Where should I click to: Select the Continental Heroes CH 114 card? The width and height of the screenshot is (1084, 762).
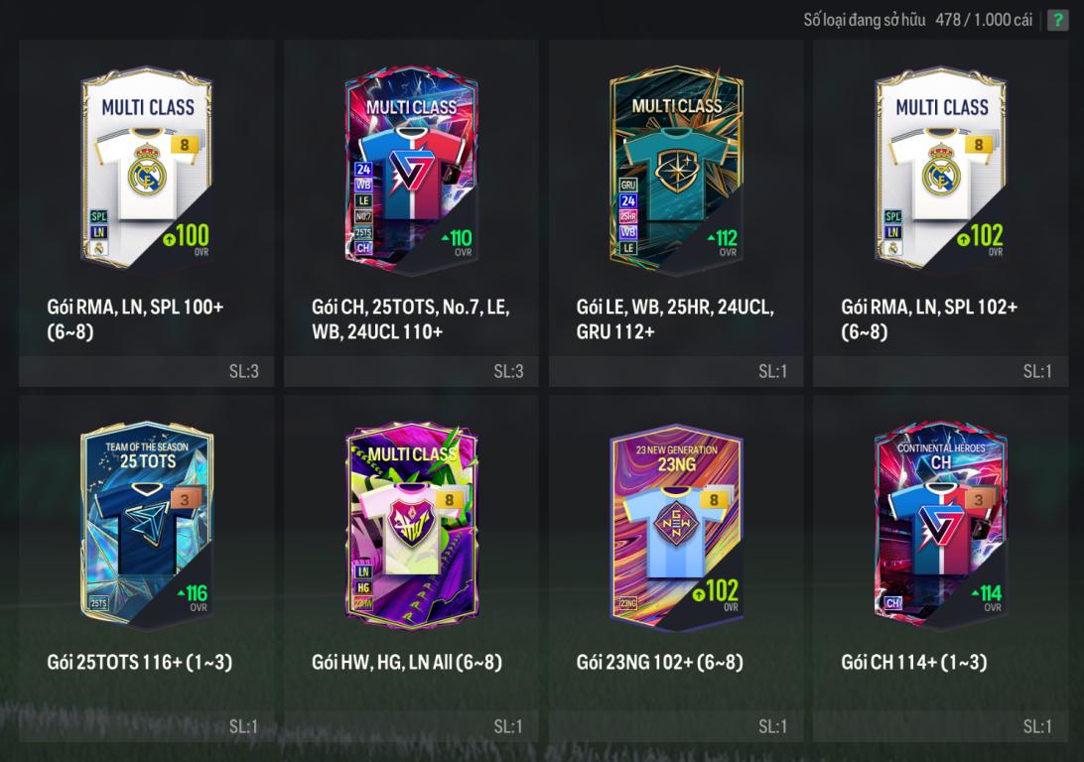[941, 569]
